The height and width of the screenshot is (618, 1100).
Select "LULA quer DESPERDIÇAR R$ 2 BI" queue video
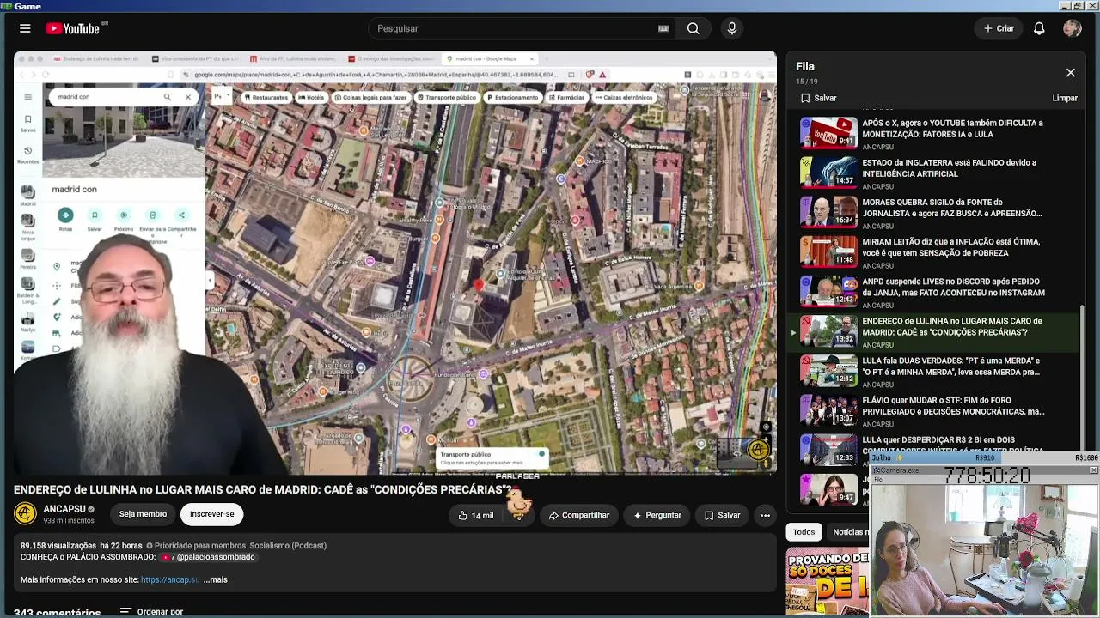[934, 450]
